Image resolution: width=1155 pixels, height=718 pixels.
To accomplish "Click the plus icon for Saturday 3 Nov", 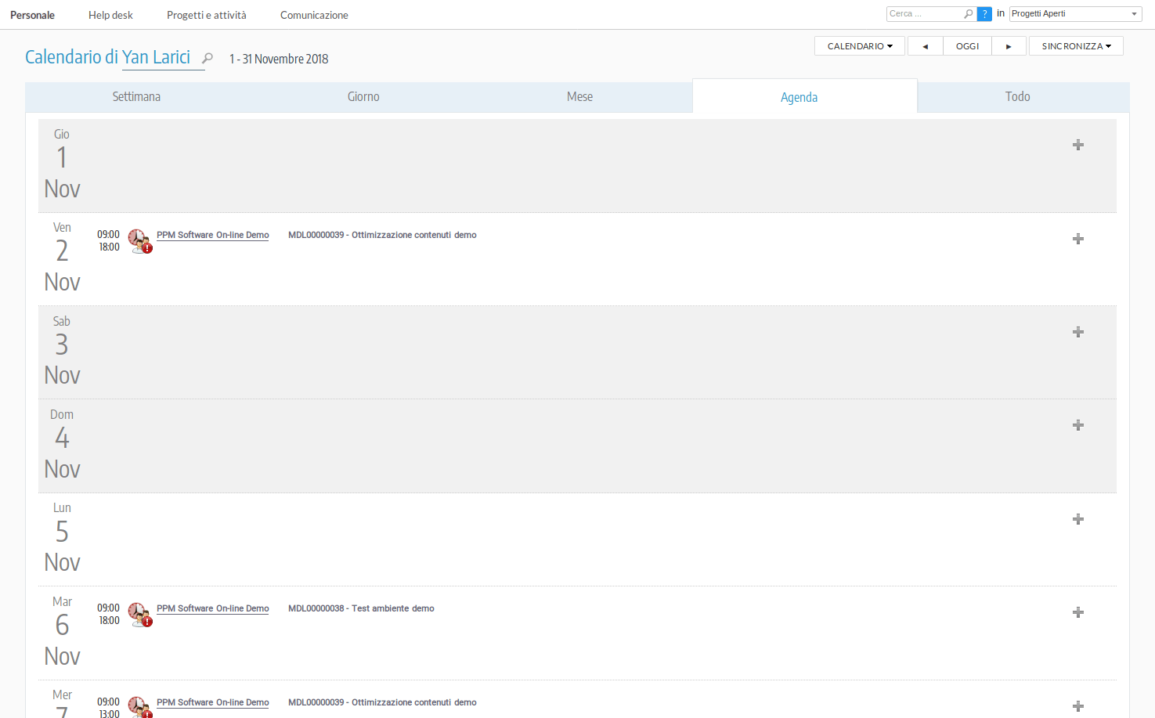I will tap(1077, 332).
